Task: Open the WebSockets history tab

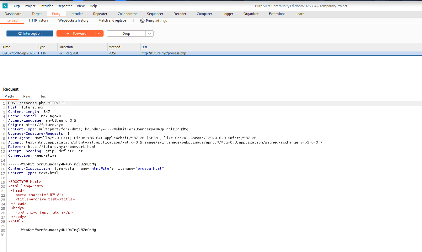Action: [73, 20]
